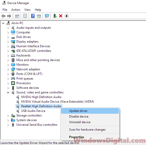The width and height of the screenshot is (146, 145).
Task: Click the Computer category monitor icon
Action: 13,32
